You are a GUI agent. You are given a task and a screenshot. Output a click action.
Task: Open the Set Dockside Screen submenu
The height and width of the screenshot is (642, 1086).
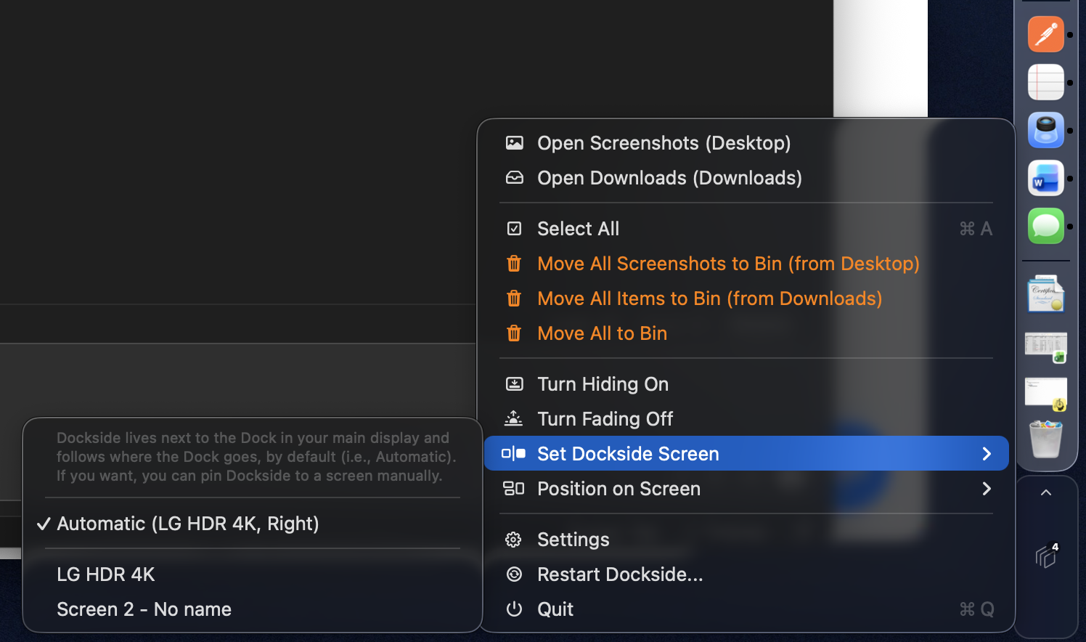[628, 453]
